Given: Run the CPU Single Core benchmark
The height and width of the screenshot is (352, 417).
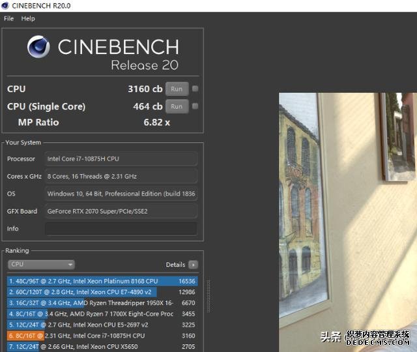Looking at the screenshot, I should coord(177,106).
